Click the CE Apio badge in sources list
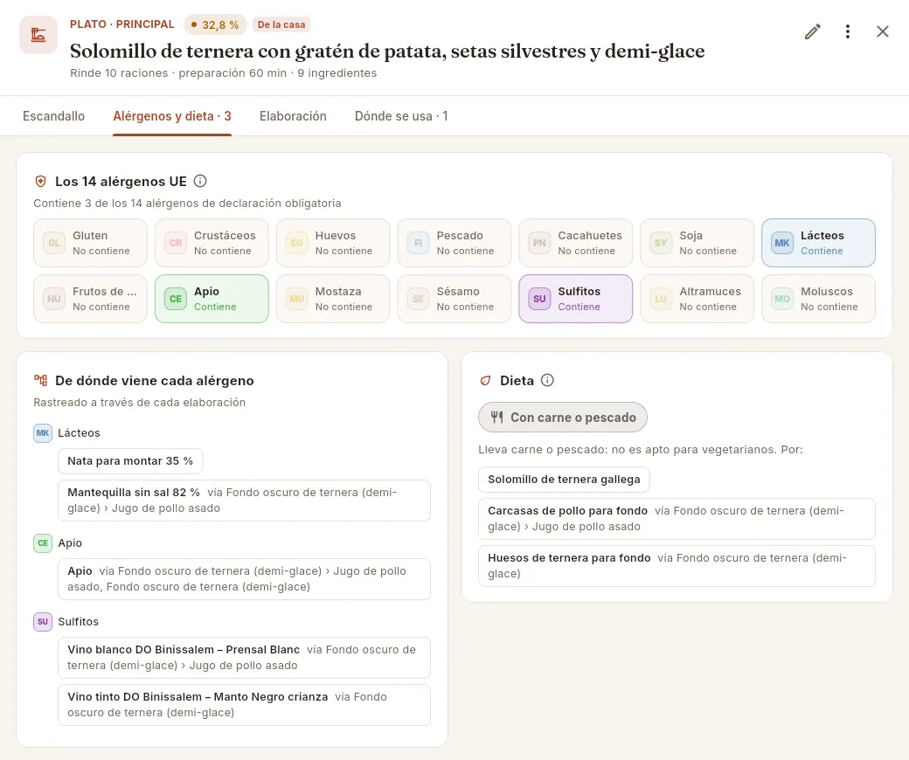This screenshot has width=909, height=760. tap(43, 542)
